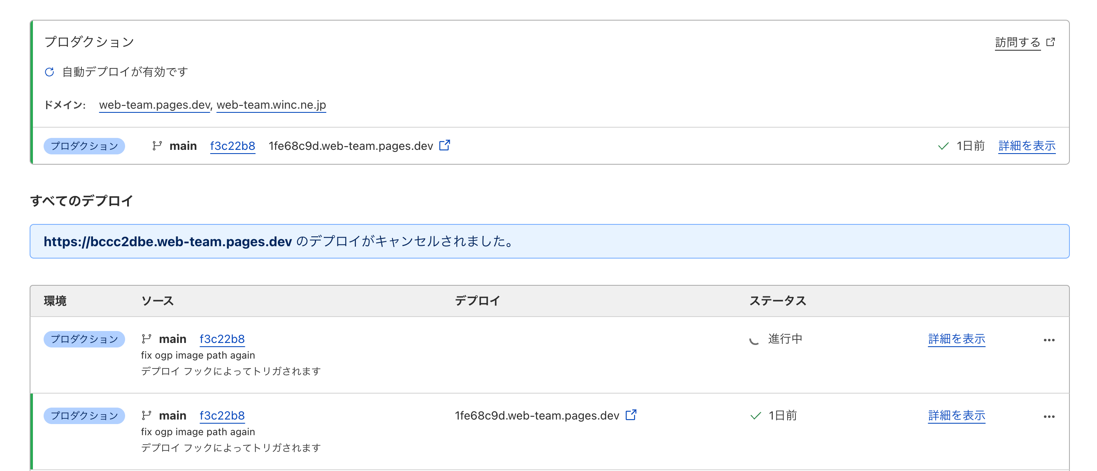Click the external-link icon in the deployment table row
The width and height of the screenshot is (1097, 471).
click(631, 415)
